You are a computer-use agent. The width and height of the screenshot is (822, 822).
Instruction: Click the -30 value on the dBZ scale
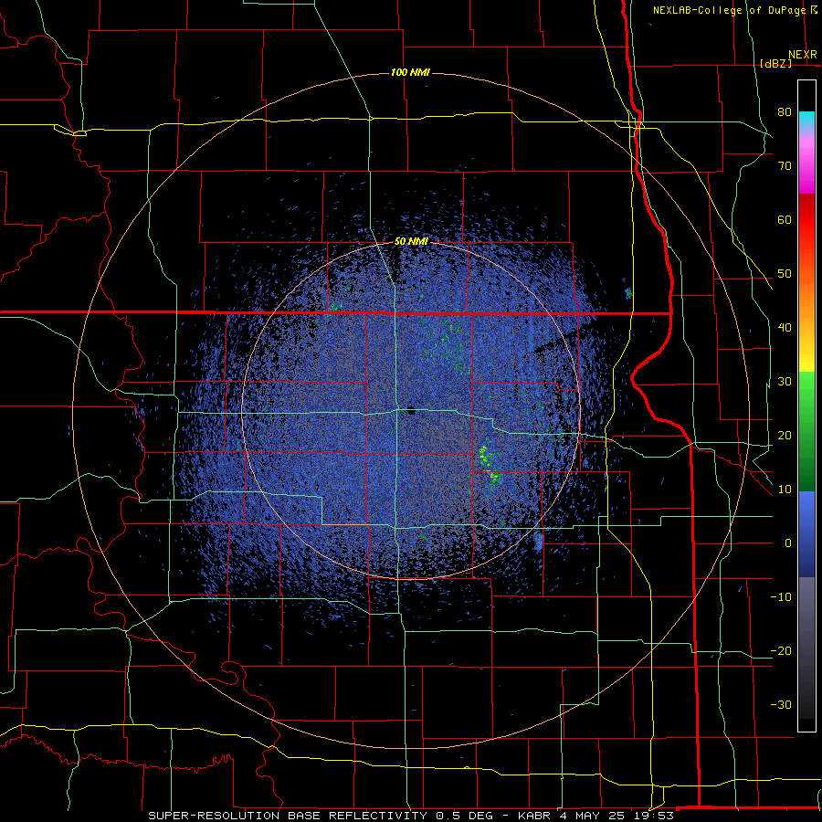click(x=781, y=704)
